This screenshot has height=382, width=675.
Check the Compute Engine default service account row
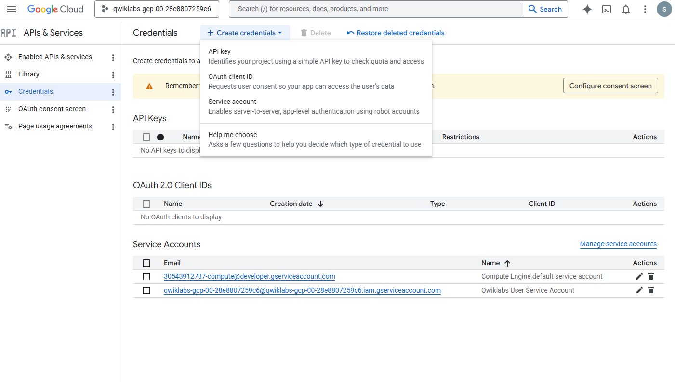click(146, 277)
